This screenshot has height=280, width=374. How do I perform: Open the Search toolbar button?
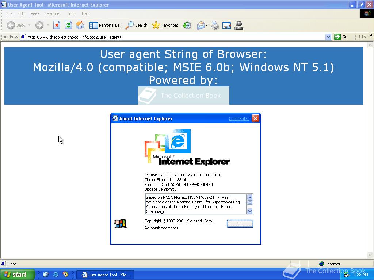(x=137, y=25)
